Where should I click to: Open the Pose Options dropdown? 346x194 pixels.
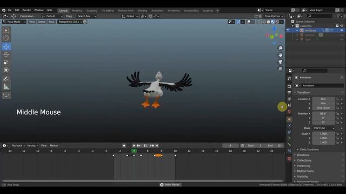(x=274, y=16)
